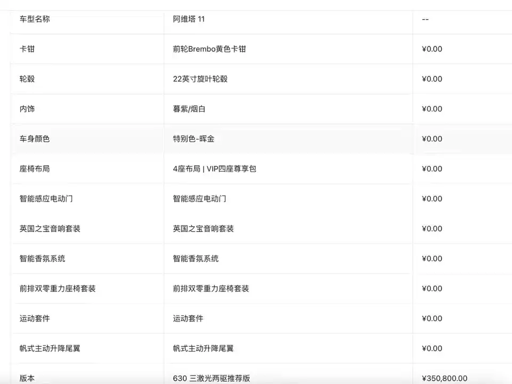Screen dimensions: 512x384
Task: Click the price of the 卡钳 row
Action: click(x=431, y=49)
